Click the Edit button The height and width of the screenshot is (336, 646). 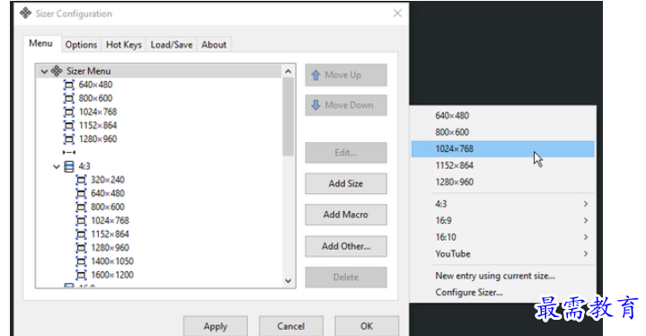[346, 153]
